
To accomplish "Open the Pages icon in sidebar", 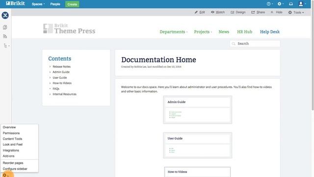I will pyautogui.click(x=5, y=27).
